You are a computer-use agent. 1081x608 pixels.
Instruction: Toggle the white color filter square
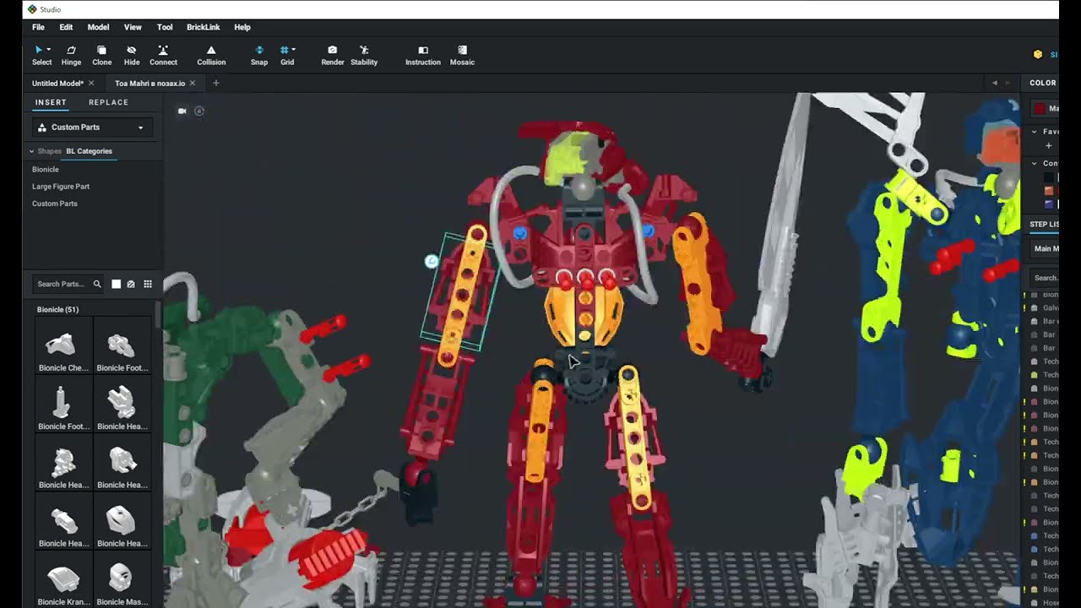[117, 285]
